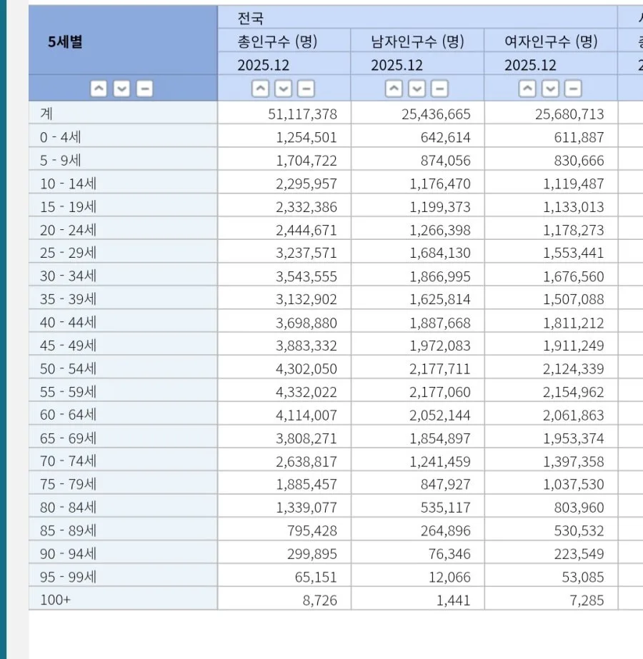
Task: Sort 총인구수 column descending with down arrow
Action: click(x=284, y=89)
